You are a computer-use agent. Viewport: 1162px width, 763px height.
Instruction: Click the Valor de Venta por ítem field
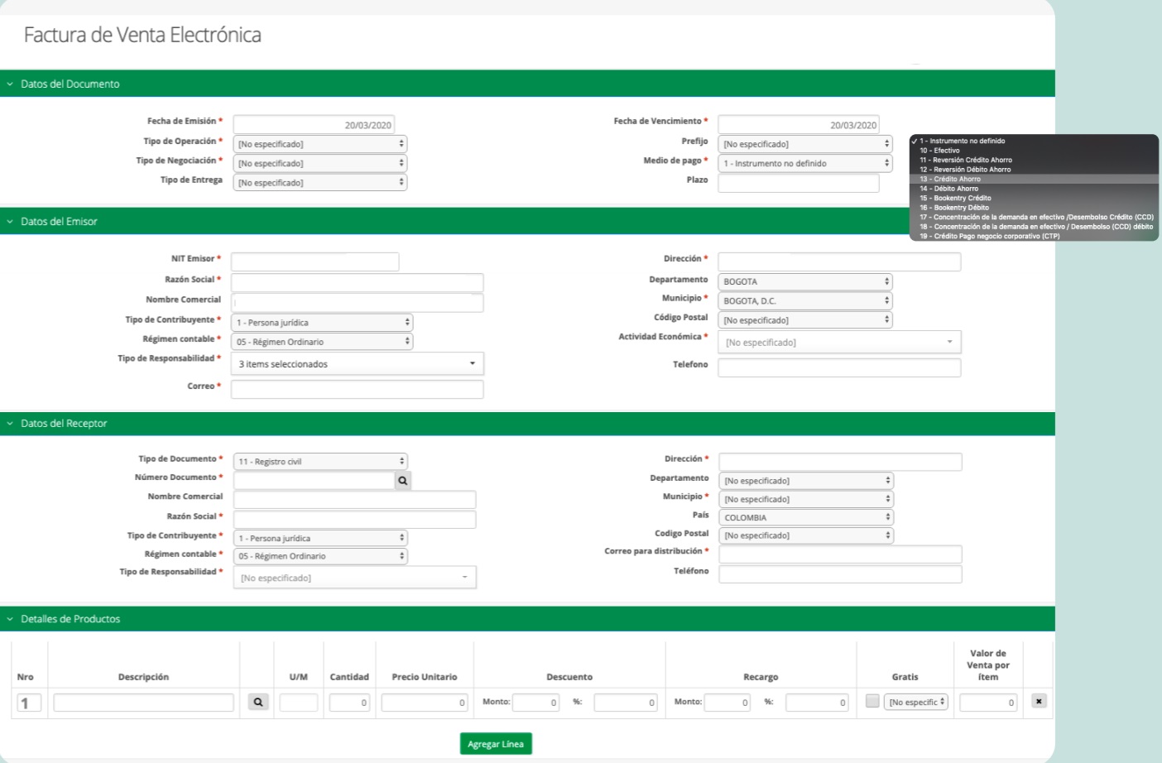(x=988, y=703)
